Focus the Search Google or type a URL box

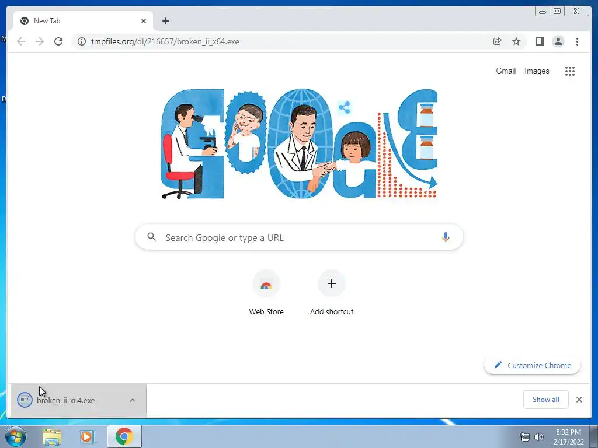coord(300,237)
